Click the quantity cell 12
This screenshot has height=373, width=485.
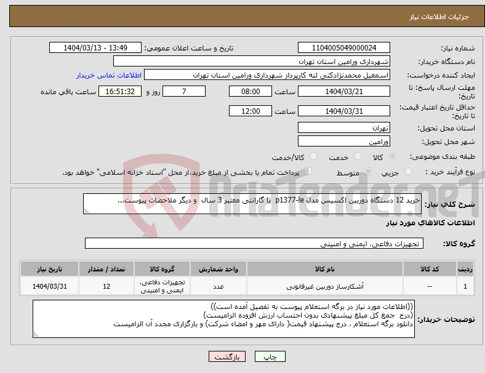106,286
